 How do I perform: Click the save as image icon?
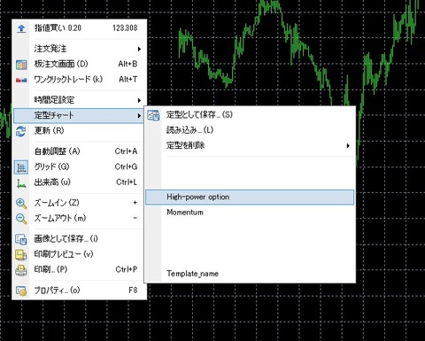click(x=21, y=239)
